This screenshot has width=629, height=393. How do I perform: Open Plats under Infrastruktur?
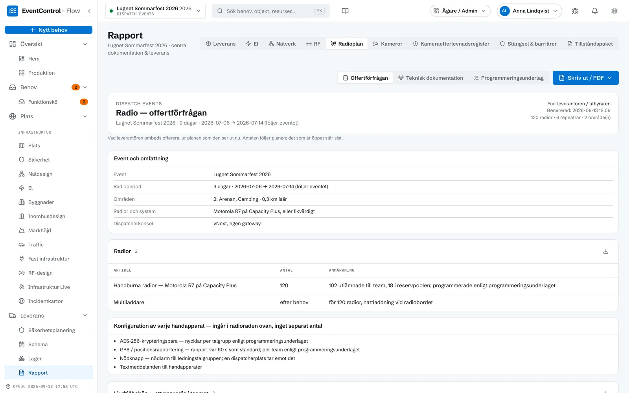pyautogui.click(x=48, y=145)
